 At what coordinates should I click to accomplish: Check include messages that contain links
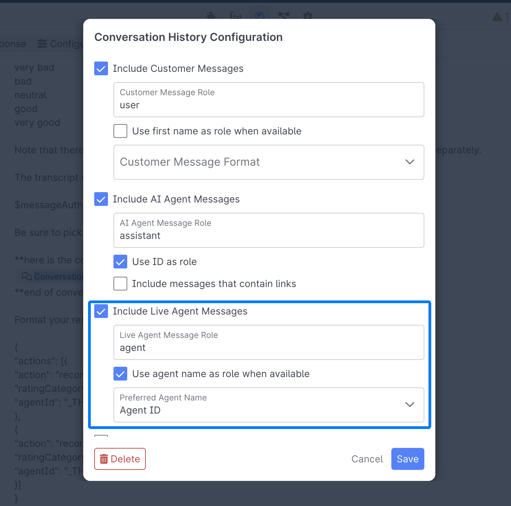click(x=120, y=284)
